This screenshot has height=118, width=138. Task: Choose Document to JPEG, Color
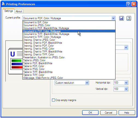(x=69, y=25)
